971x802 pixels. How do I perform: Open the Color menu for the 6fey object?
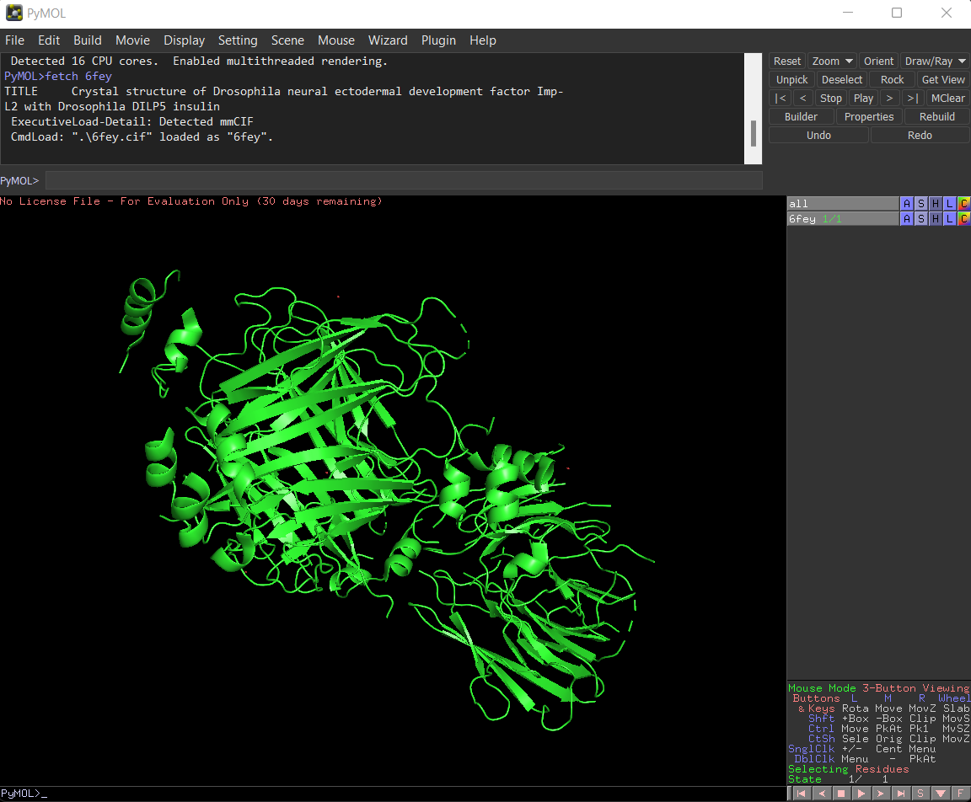pos(964,218)
